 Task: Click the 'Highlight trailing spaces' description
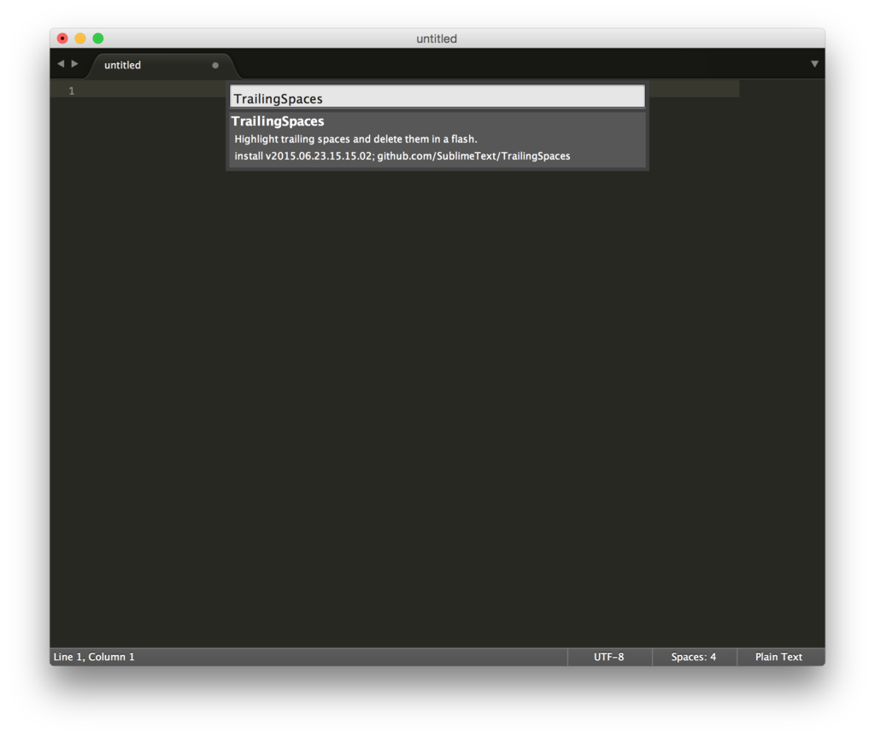pos(355,139)
